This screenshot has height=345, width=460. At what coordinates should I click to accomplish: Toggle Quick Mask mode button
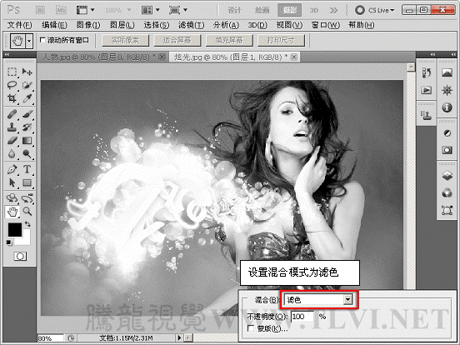(20, 257)
